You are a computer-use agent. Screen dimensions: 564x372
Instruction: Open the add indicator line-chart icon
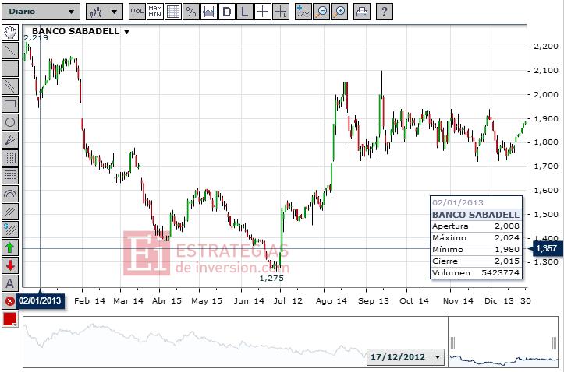point(303,12)
